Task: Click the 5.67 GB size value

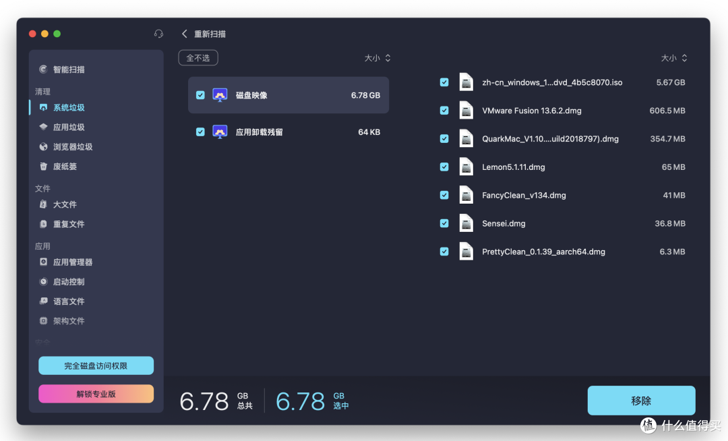Action: (x=671, y=82)
